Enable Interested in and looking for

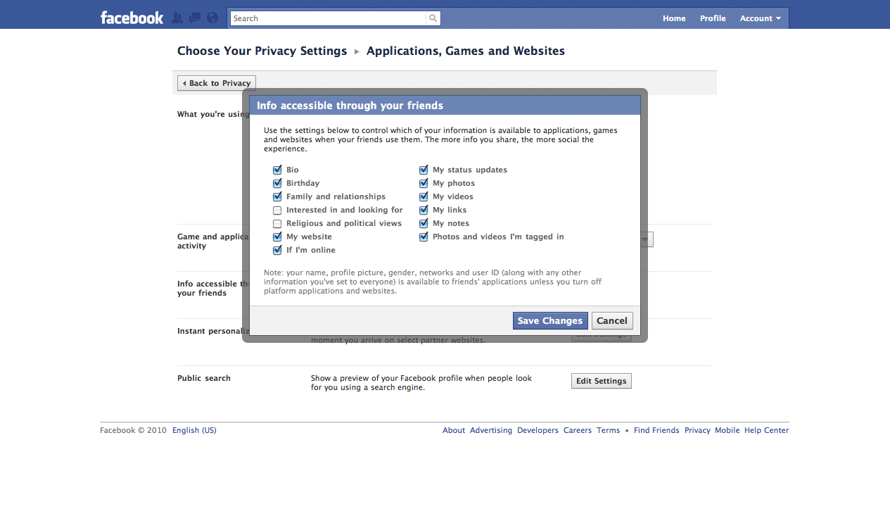tap(277, 210)
